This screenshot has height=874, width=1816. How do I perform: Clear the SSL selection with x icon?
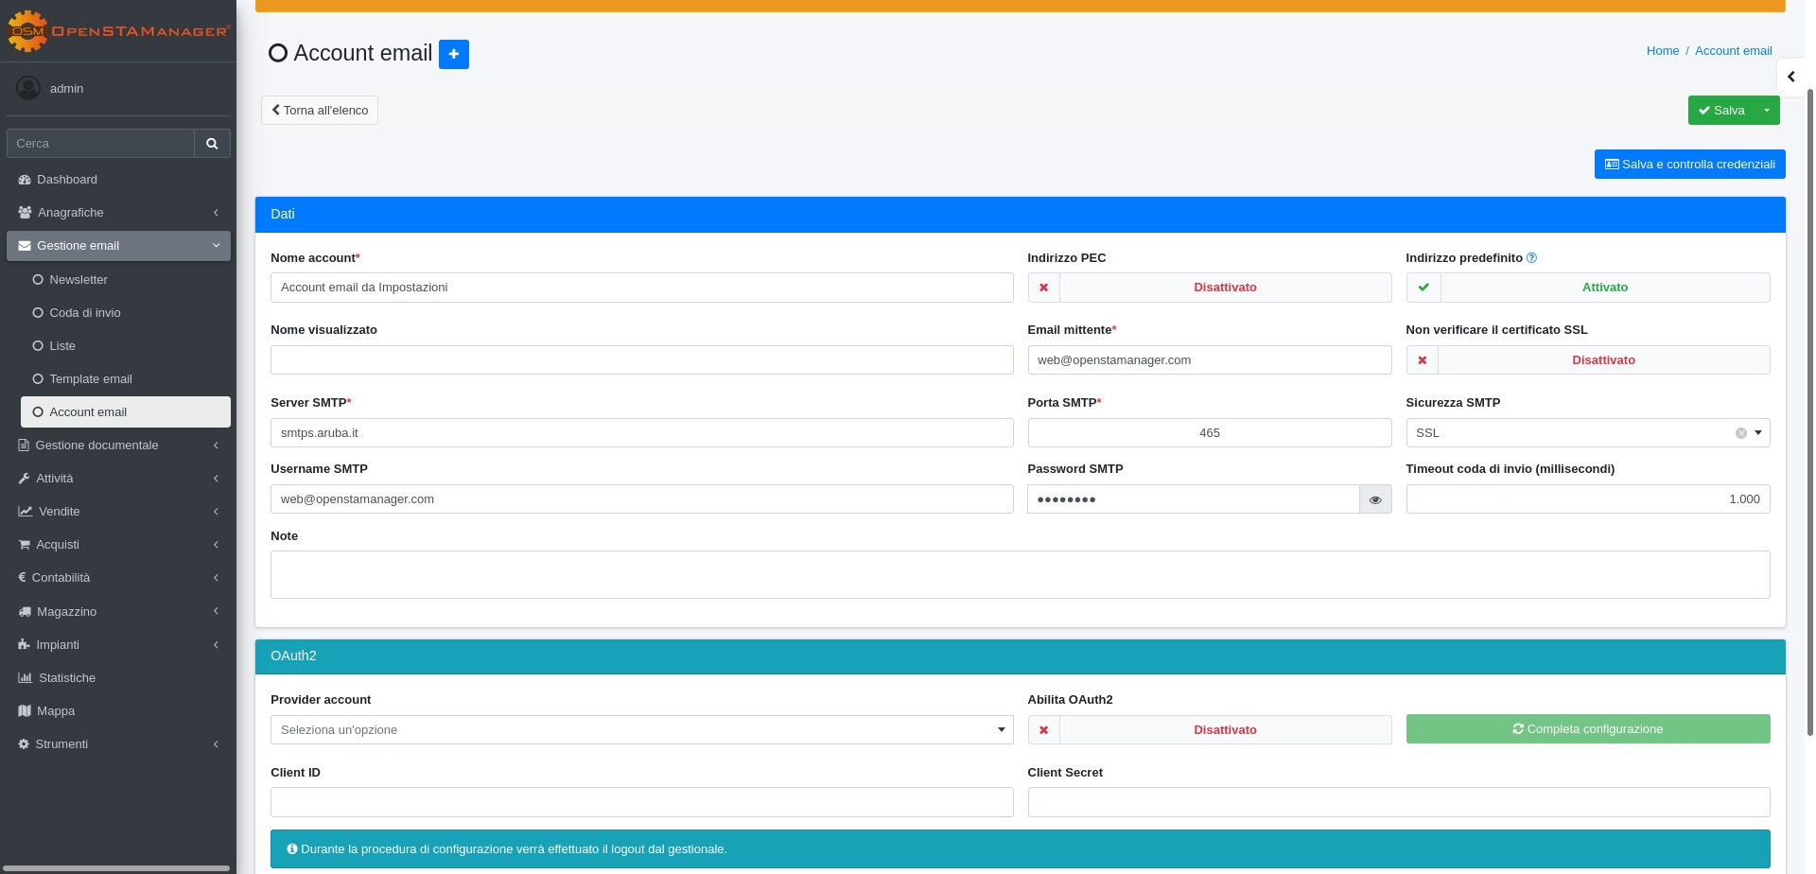(1740, 433)
